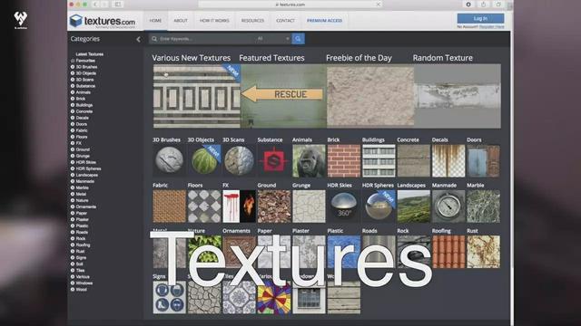Open the Random Texture banner image
581x326 pixels.
(458, 96)
